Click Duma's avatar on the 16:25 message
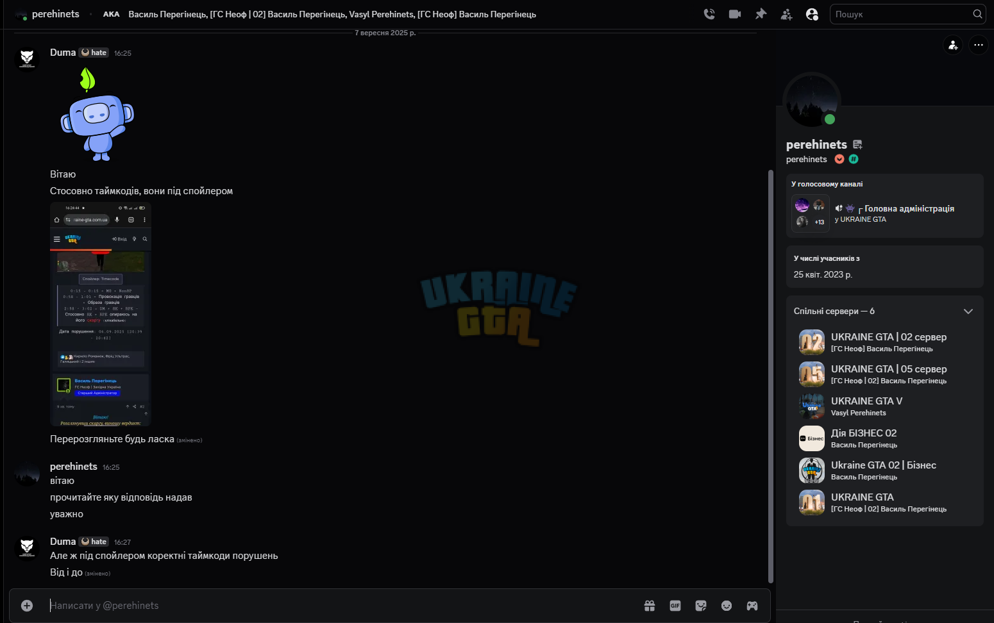This screenshot has width=994, height=623. (27, 59)
